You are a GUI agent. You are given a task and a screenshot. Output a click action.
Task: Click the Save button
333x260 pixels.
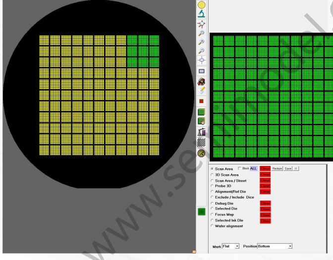288,168
